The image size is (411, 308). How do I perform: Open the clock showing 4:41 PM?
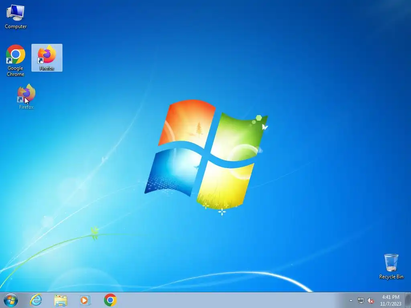click(x=391, y=300)
